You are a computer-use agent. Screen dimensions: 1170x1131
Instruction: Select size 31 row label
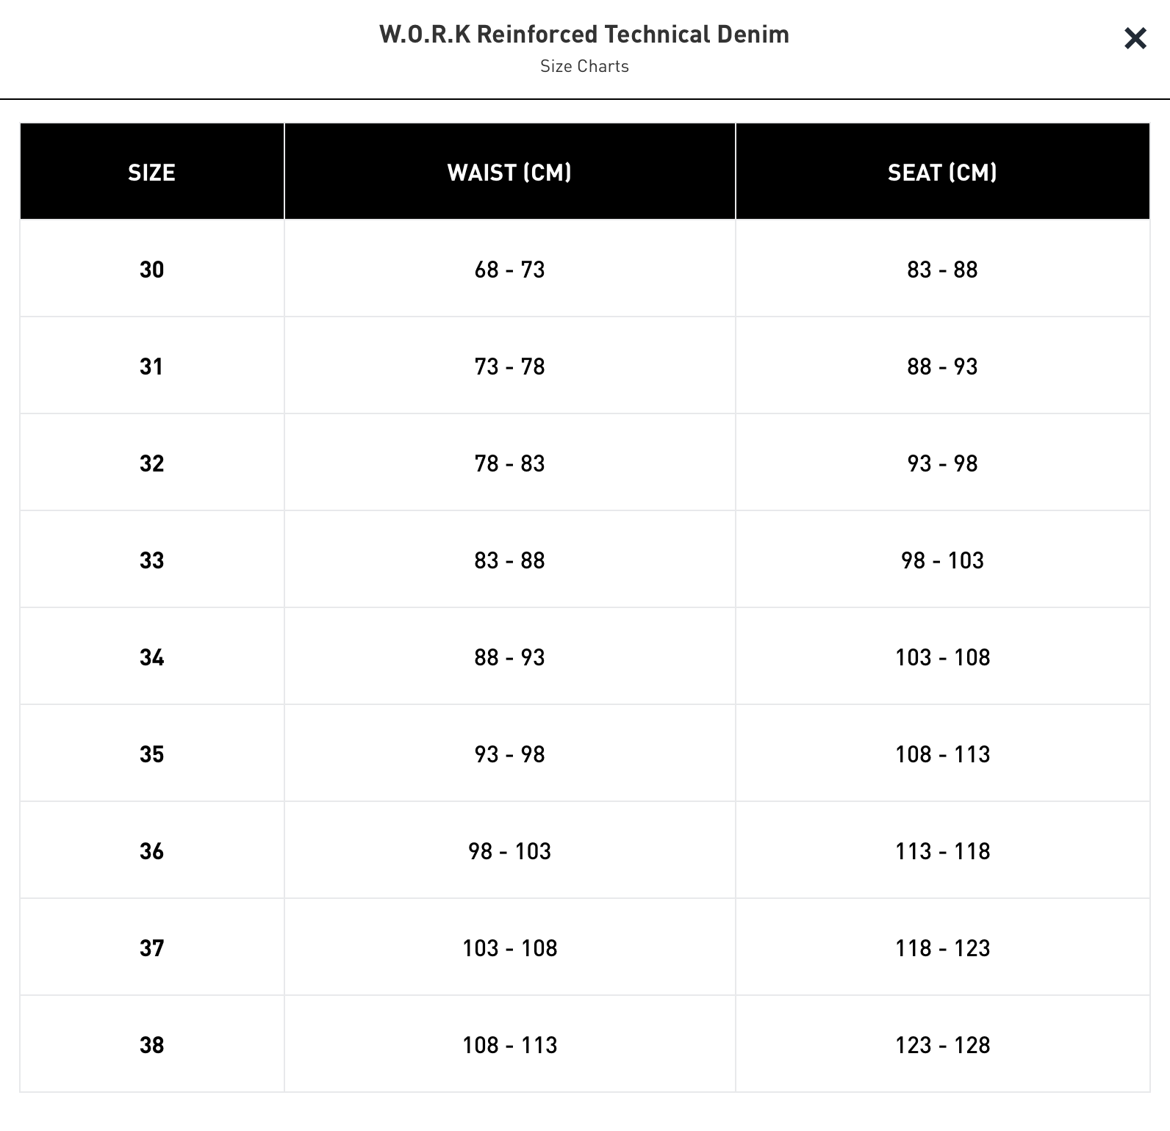pyautogui.click(x=151, y=366)
